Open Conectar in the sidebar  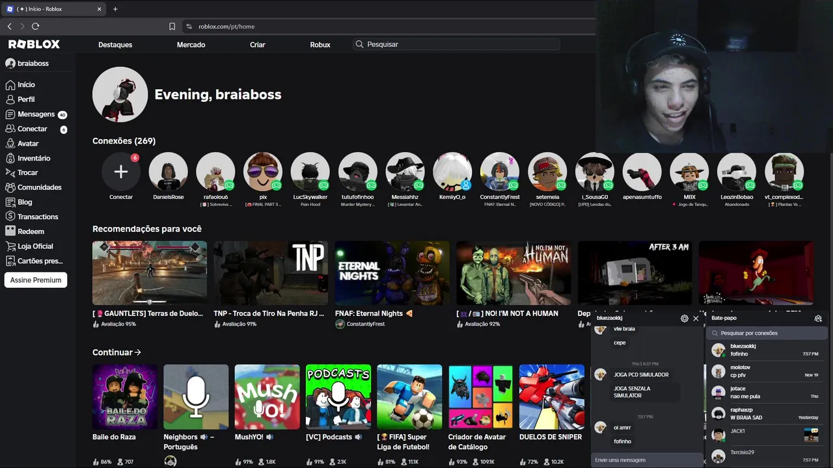(x=33, y=129)
